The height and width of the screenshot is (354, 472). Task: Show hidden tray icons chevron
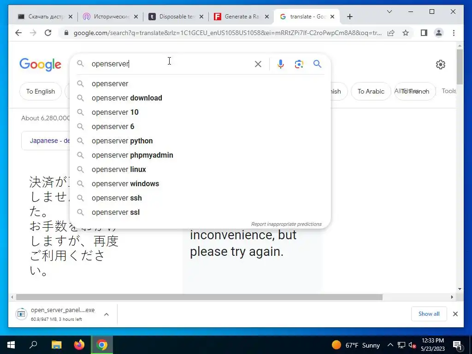tap(390, 345)
